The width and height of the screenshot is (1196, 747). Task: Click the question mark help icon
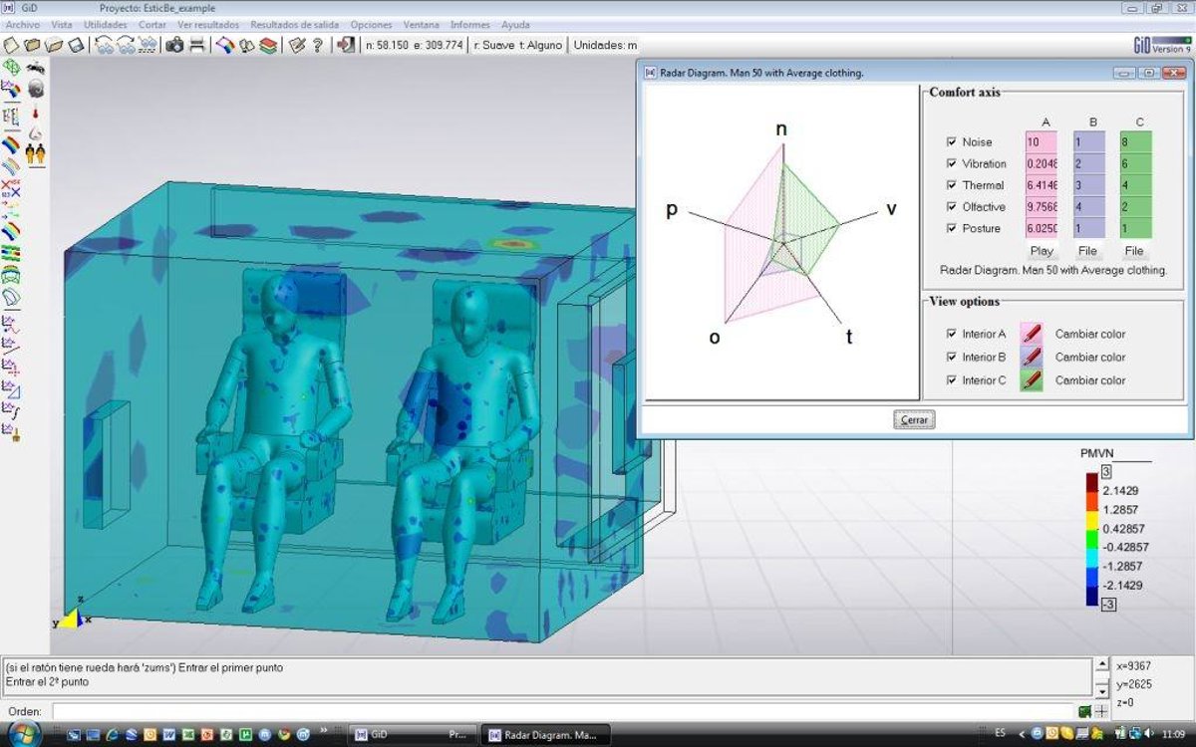318,45
